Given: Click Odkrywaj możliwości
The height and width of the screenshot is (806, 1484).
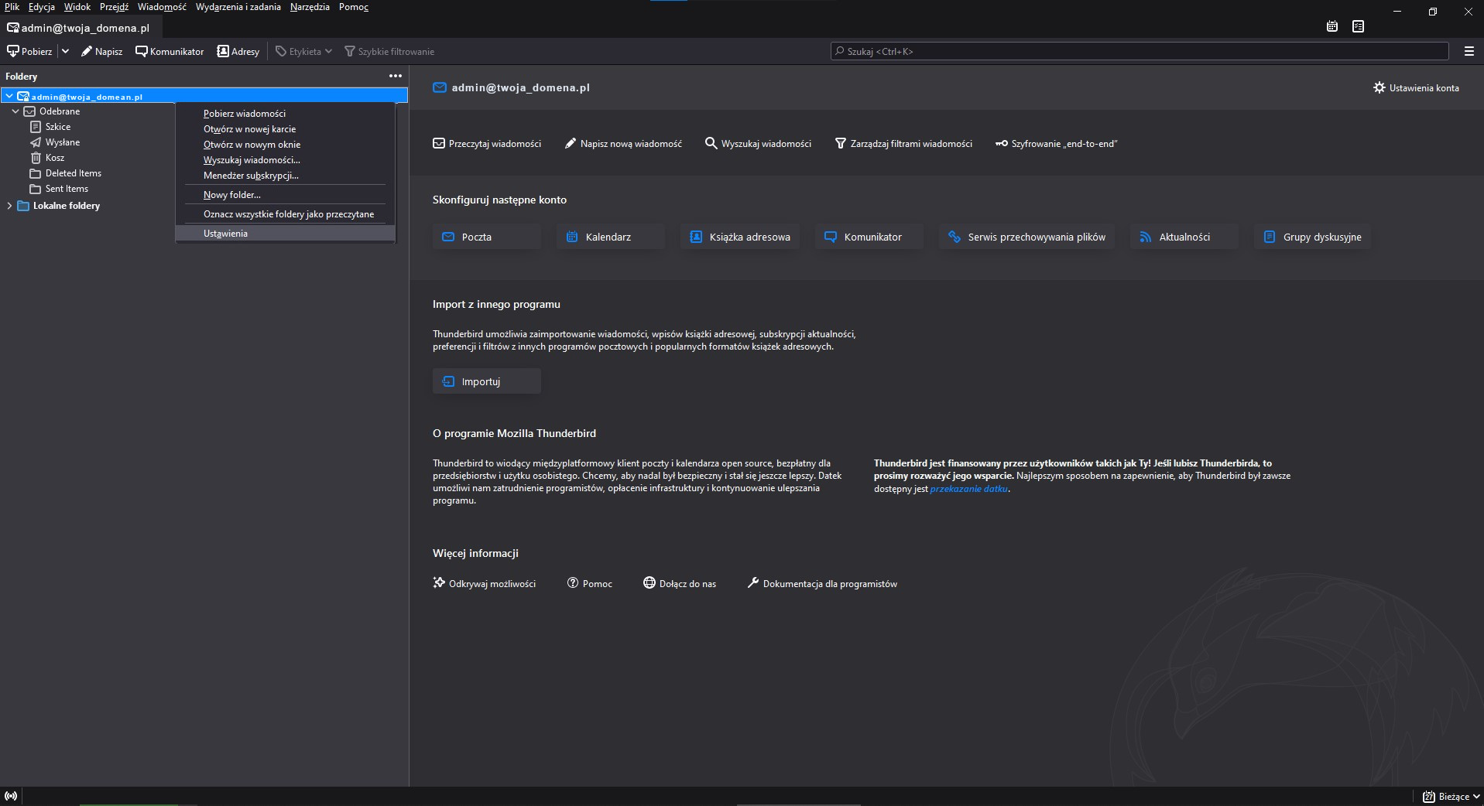Looking at the screenshot, I should pos(485,583).
